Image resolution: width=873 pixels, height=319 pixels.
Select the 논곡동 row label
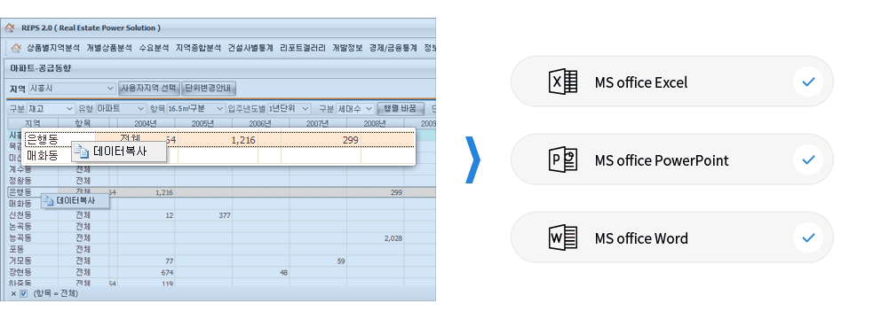[20, 226]
